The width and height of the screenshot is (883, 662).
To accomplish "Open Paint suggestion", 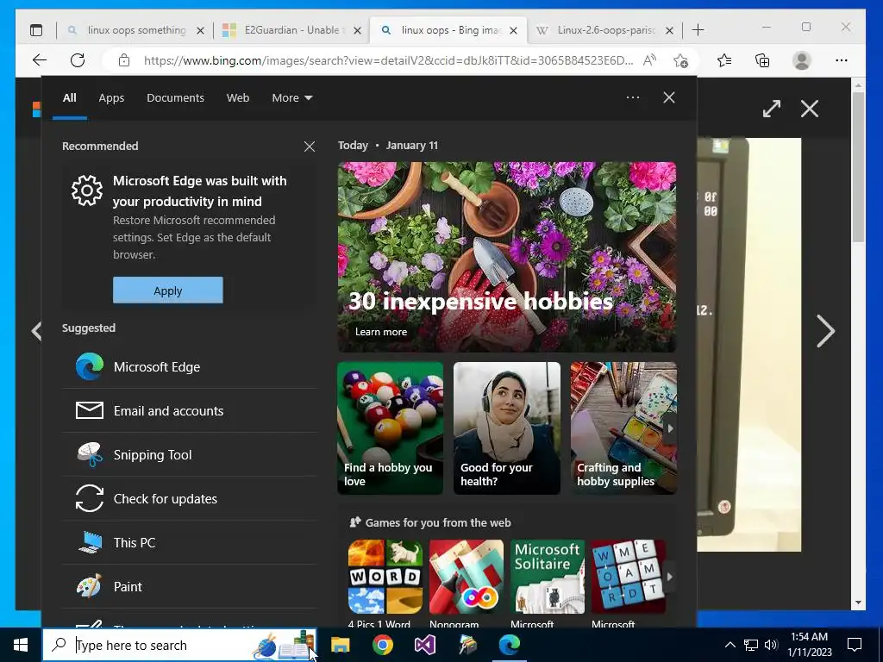I will tap(190, 586).
